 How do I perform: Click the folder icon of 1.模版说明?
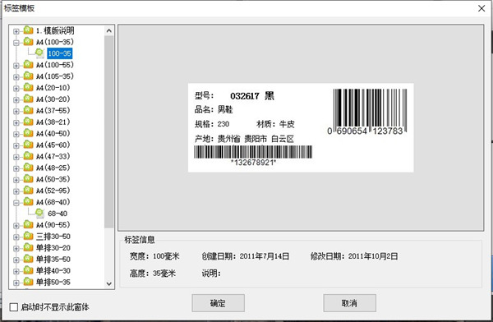pyautogui.click(x=28, y=30)
